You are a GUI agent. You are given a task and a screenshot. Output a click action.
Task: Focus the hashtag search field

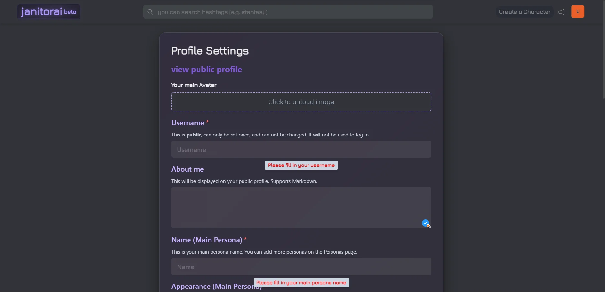(291, 12)
